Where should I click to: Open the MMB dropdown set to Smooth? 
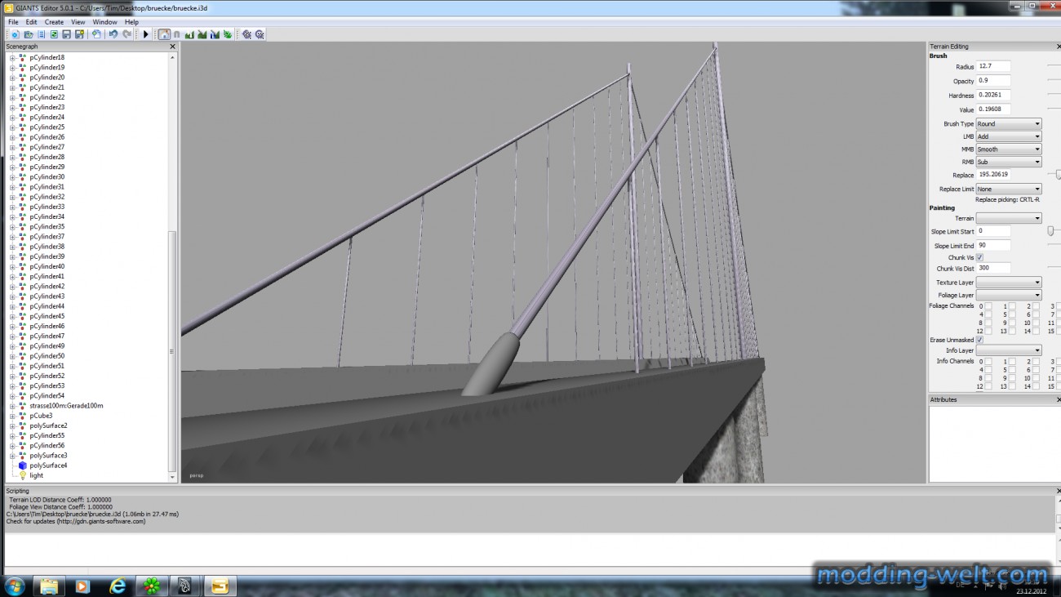coord(1009,149)
